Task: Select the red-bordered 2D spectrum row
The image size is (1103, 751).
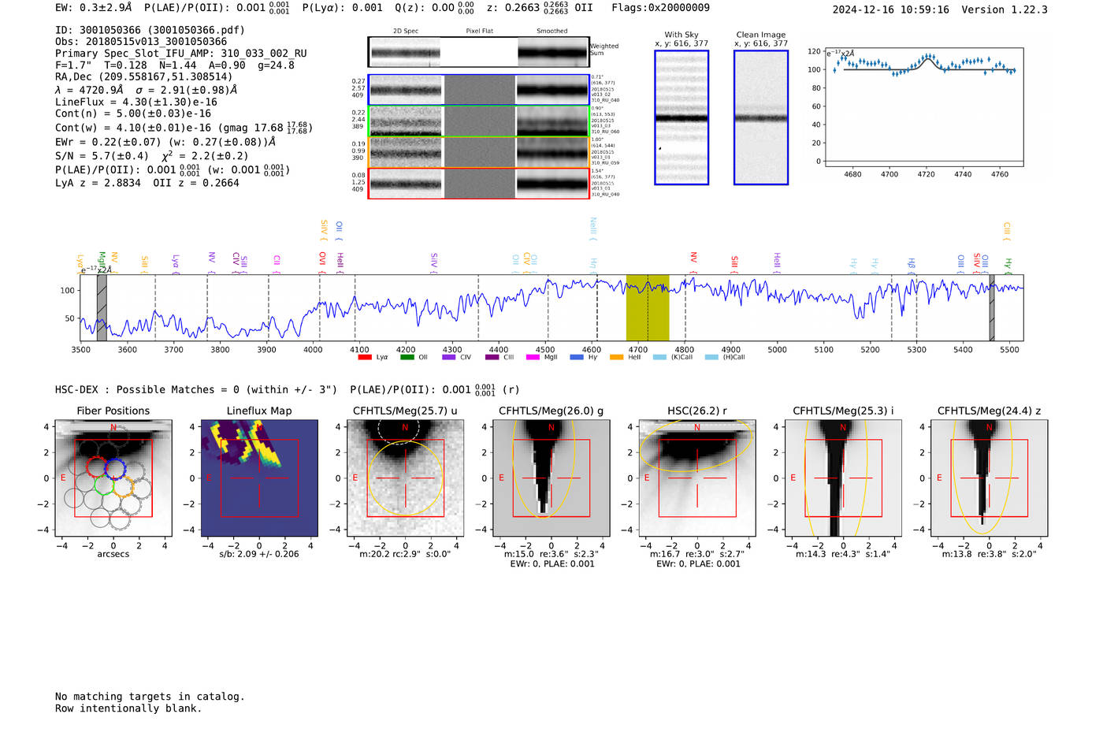Action: click(478, 183)
